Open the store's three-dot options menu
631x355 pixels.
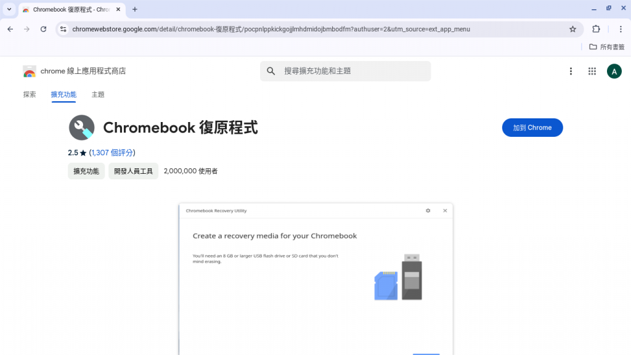pos(571,71)
